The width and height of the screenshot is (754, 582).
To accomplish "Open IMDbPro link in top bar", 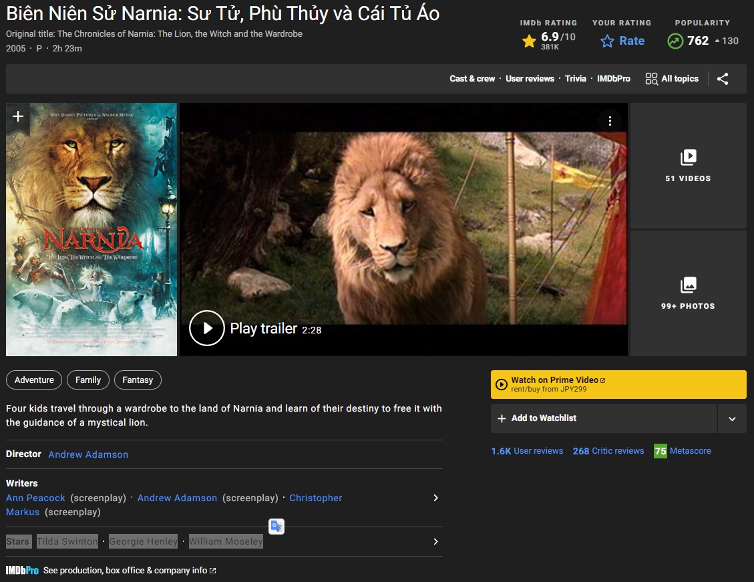I will (614, 79).
